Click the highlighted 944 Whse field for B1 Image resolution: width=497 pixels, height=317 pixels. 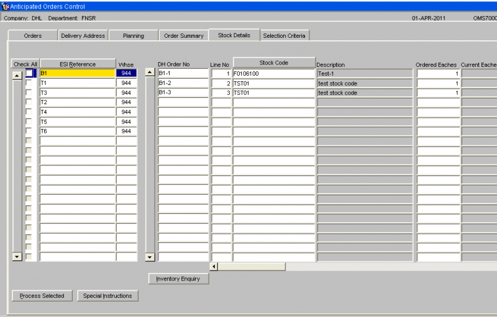(x=127, y=73)
